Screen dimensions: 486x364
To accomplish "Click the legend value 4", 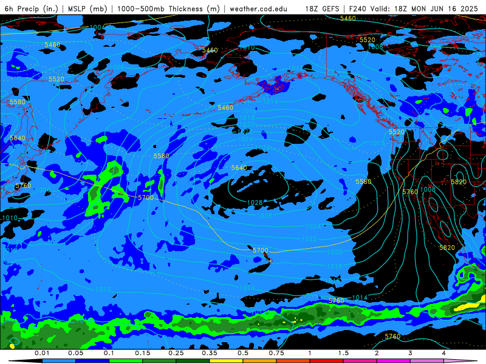I will tap(444, 353).
